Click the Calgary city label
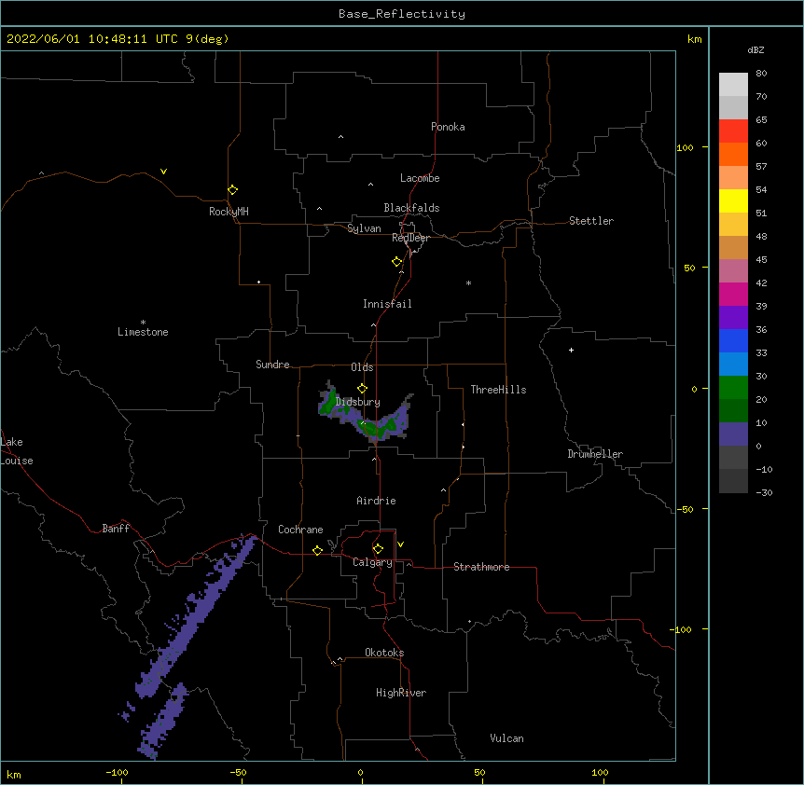This screenshot has width=804, height=785. click(x=372, y=562)
